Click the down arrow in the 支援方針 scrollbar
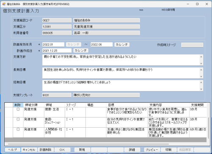 [x=201, y=64]
